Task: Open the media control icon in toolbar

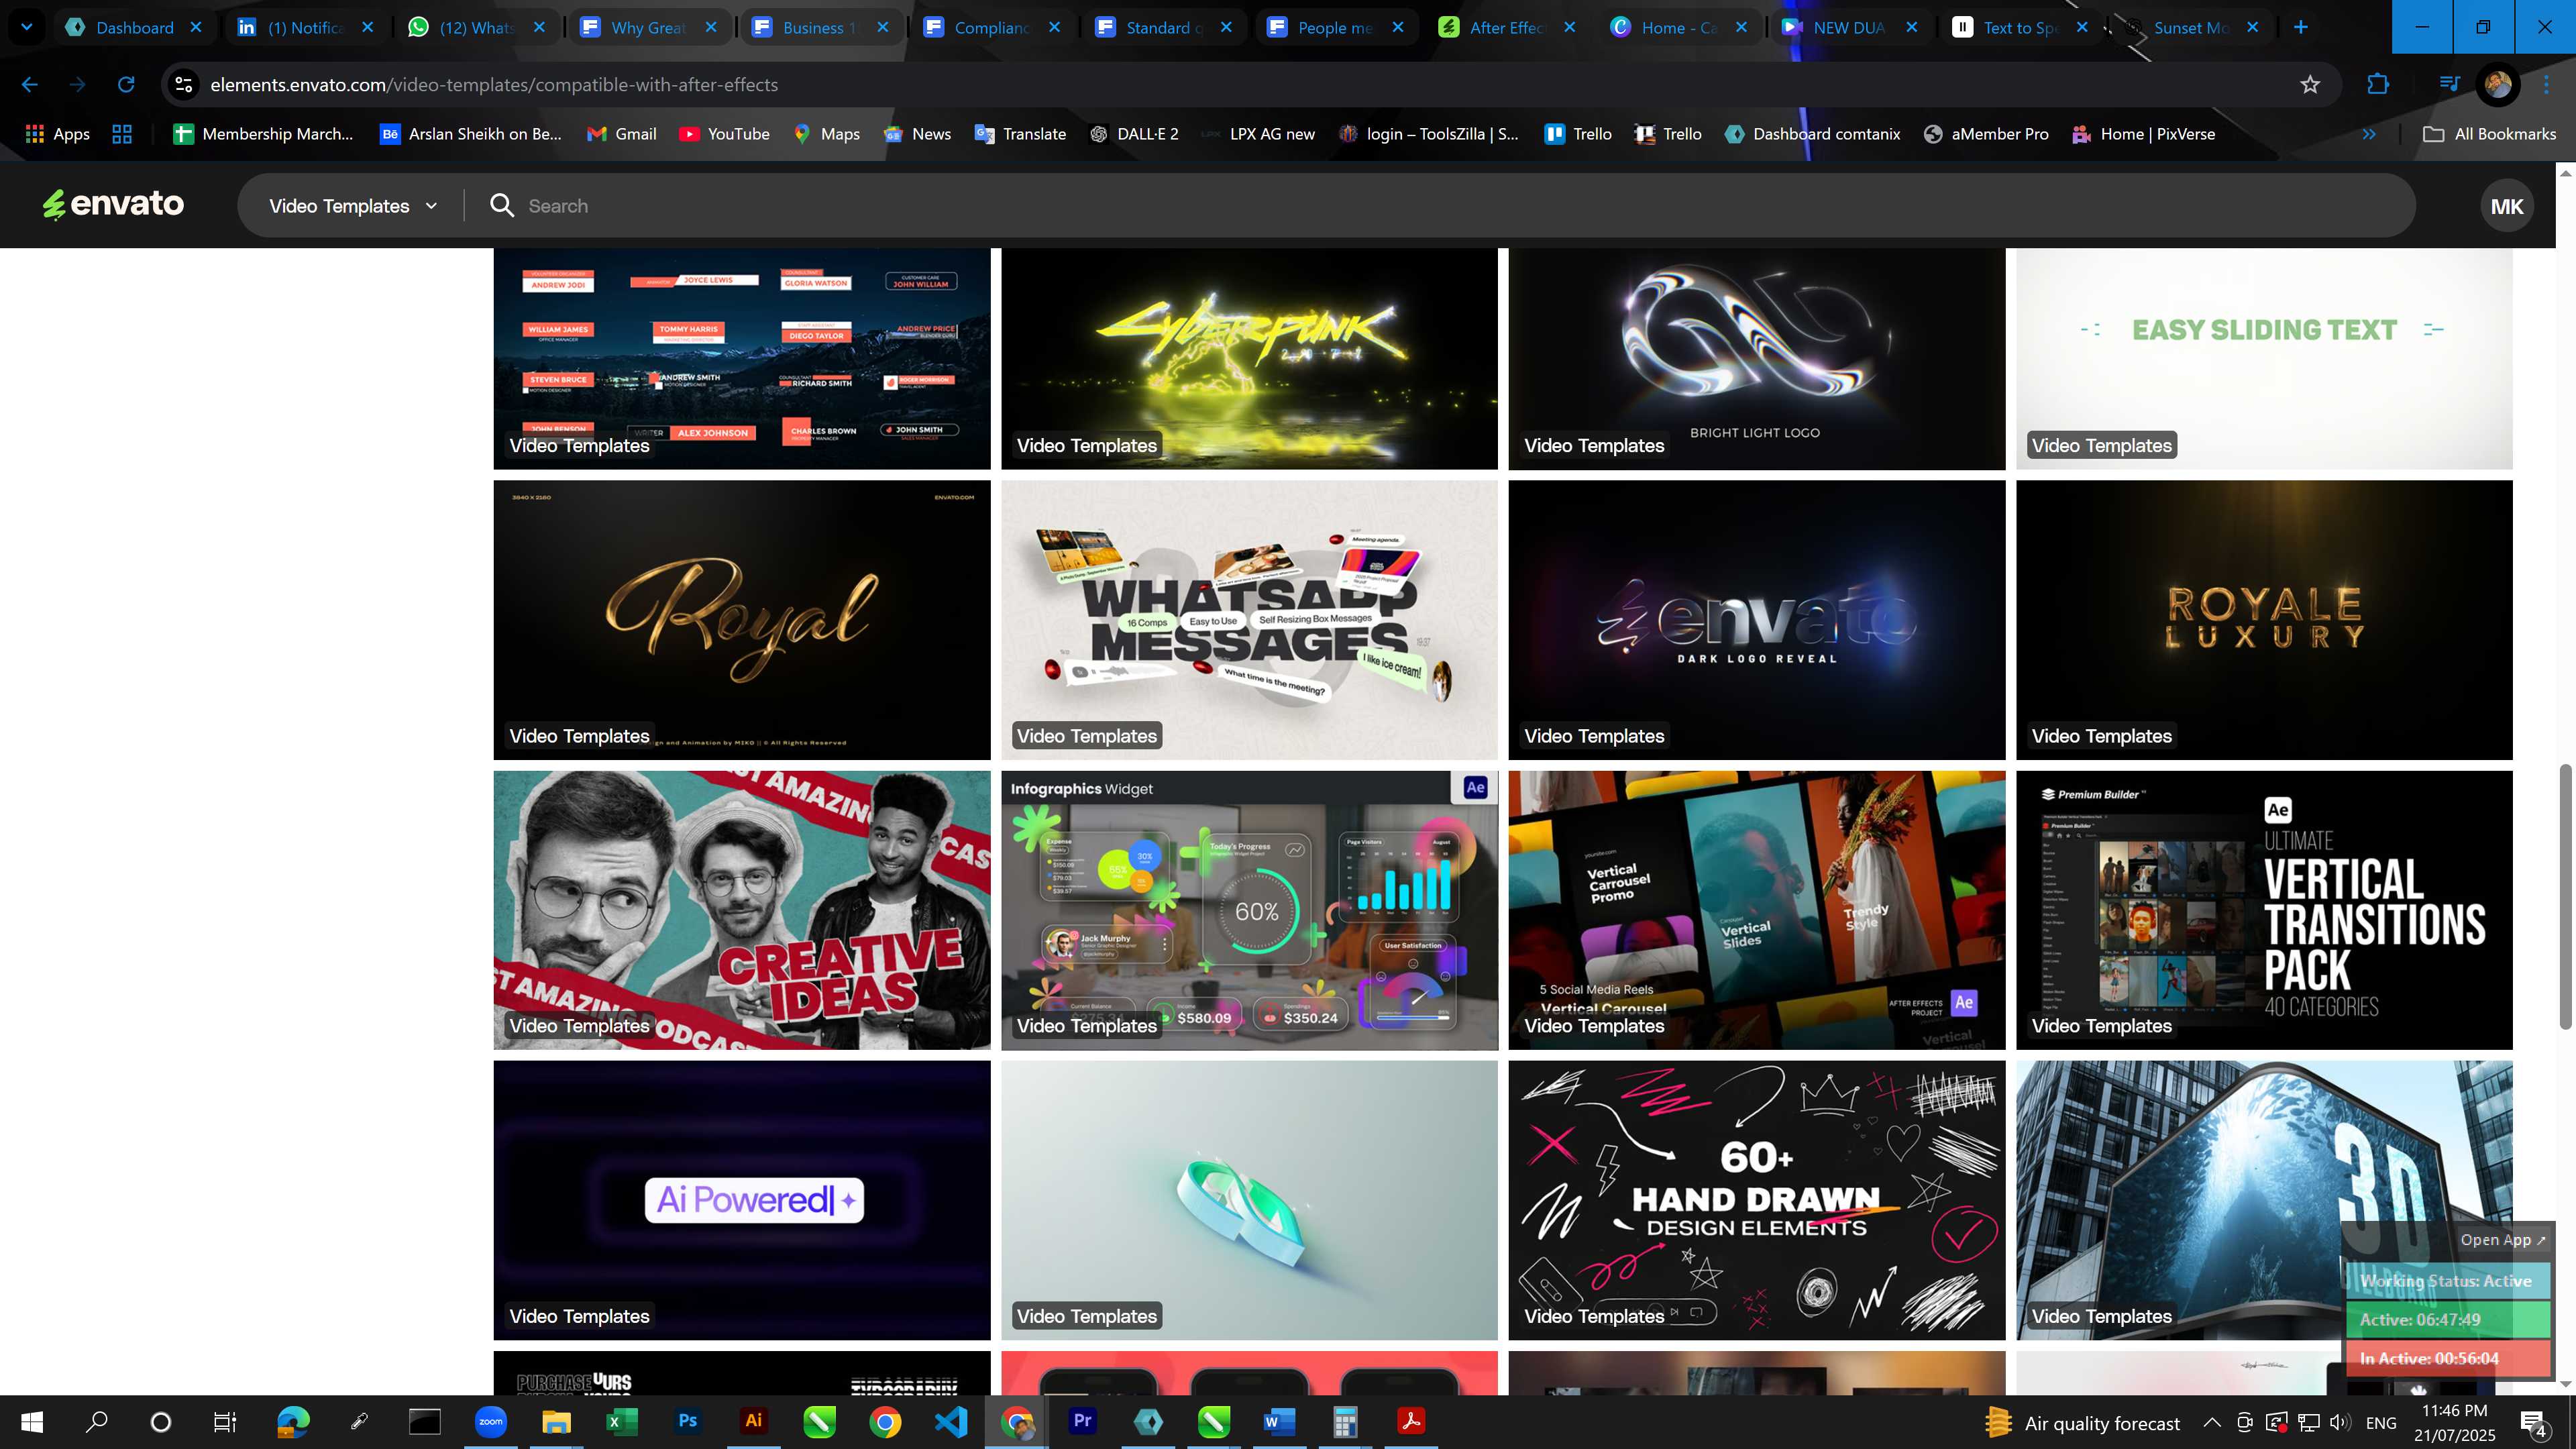Action: pyautogui.click(x=2449, y=85)
